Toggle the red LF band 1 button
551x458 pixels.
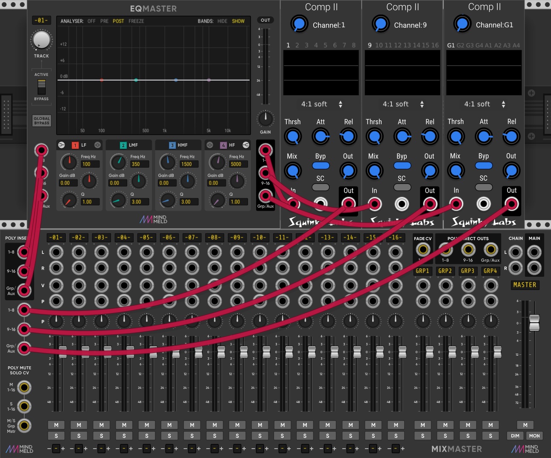[x=75, y=145]
